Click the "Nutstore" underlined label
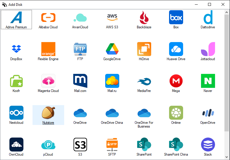 (x=48, y=123)
